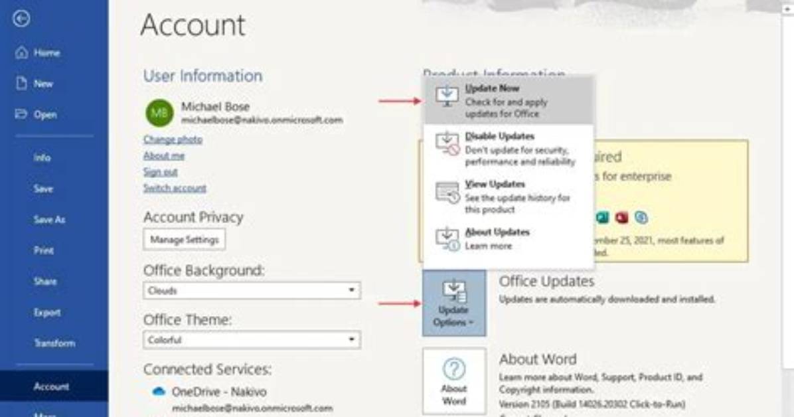Click the Change photo link
794x417 pixels.
point(173,139)
